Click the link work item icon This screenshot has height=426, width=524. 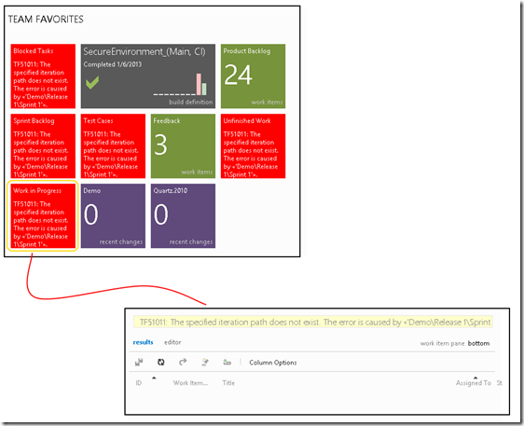227,363
